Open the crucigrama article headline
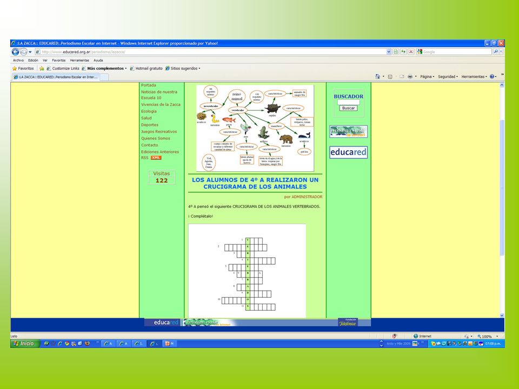 [255, 183]
